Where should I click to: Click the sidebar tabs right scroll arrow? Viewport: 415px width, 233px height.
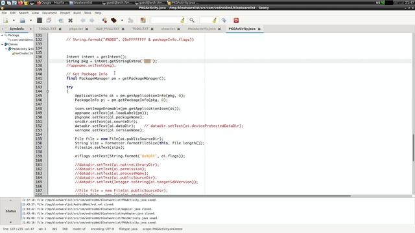pyautogui.click(x=30, y=28)
